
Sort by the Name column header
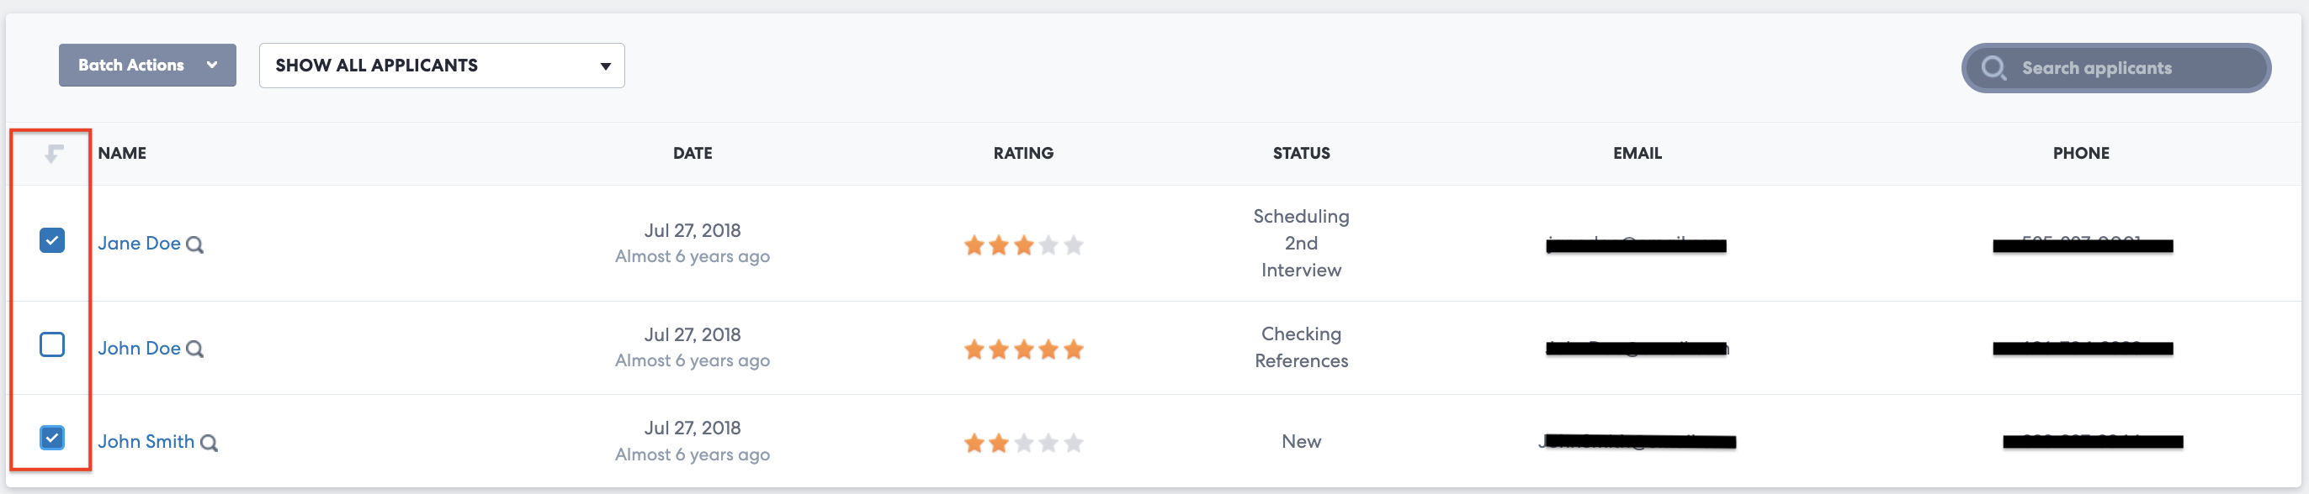coord(122,153)
